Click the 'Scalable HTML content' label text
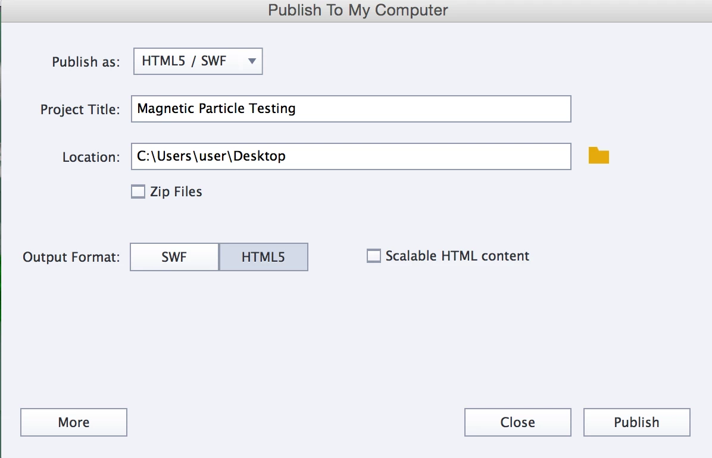 tap(457, 256)
